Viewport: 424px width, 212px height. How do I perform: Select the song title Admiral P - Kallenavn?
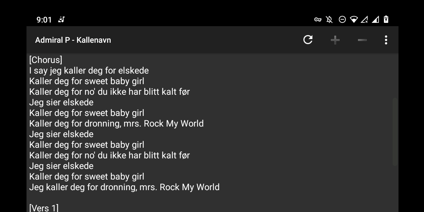73,40
